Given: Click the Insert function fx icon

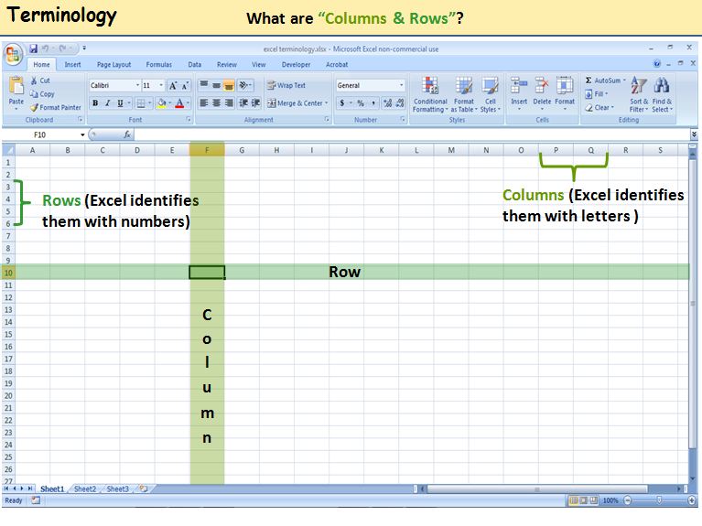Looking at the screenshot, I should (x=127, y=134).
